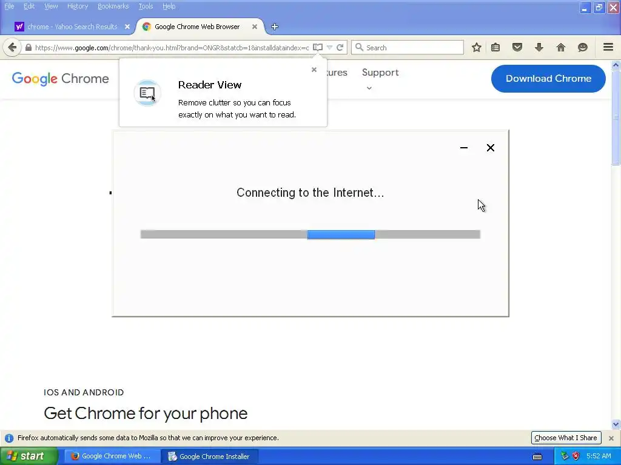The image size is (621, 465).
Task: Show bookmarks list icon
Action: [495, 47]
